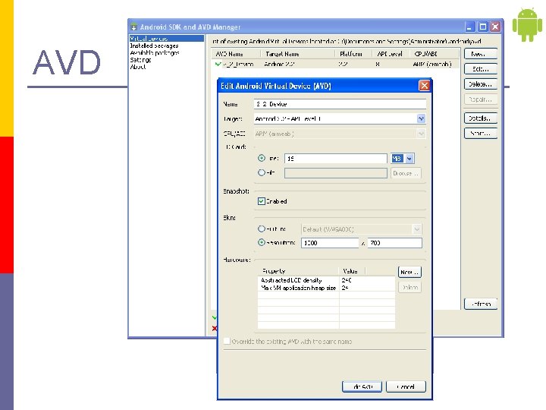Select Max VM application heap size row
The height and width of the screenshot is (410, 546).
tap(326, 288)
